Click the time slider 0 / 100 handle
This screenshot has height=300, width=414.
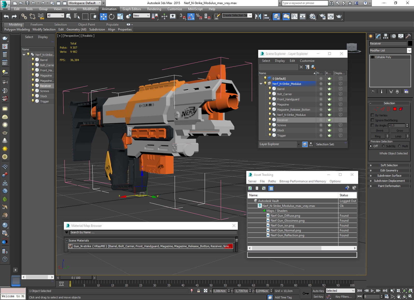click(x=76, y=278)
